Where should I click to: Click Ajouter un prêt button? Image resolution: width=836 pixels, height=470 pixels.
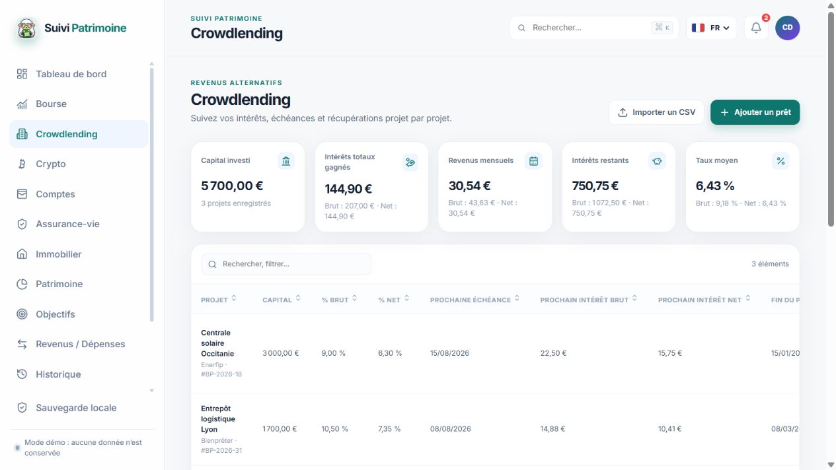755,112
